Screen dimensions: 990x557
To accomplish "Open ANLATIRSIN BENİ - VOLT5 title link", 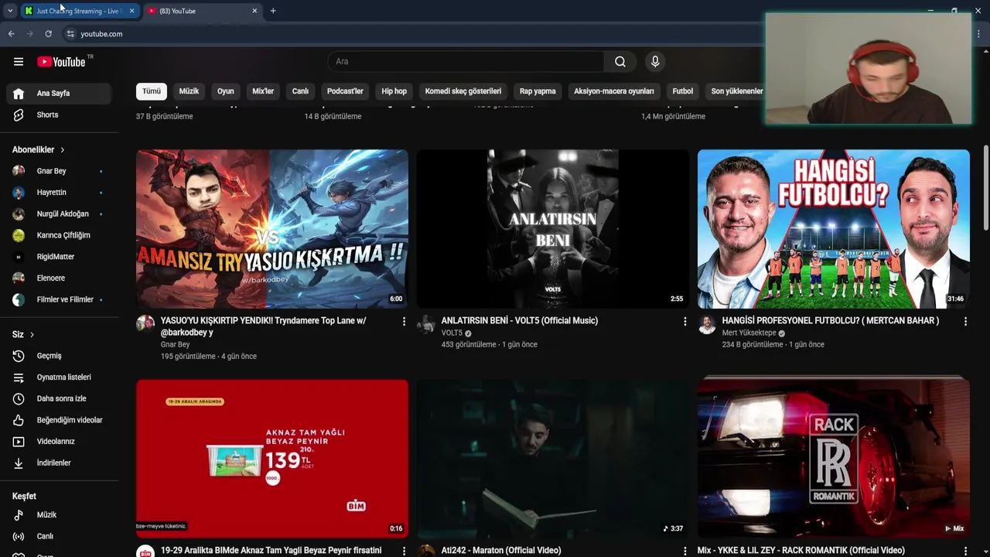I will click(519, 320).
